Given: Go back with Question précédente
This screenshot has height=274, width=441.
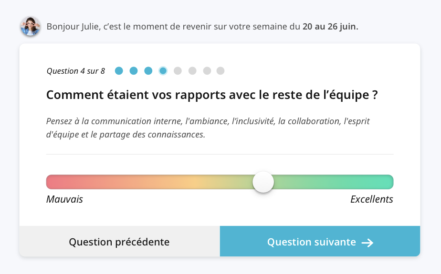Looking at the screenshot, I should [x=119, y=242].
